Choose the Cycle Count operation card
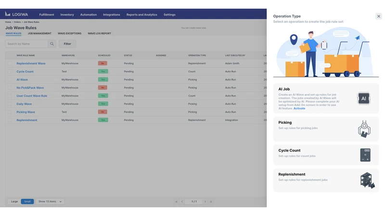This screenshot has height=216, width=385. pos(326,155)
